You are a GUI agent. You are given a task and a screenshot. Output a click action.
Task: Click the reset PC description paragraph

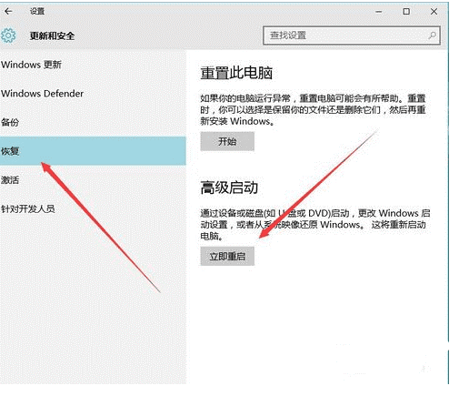313,110
